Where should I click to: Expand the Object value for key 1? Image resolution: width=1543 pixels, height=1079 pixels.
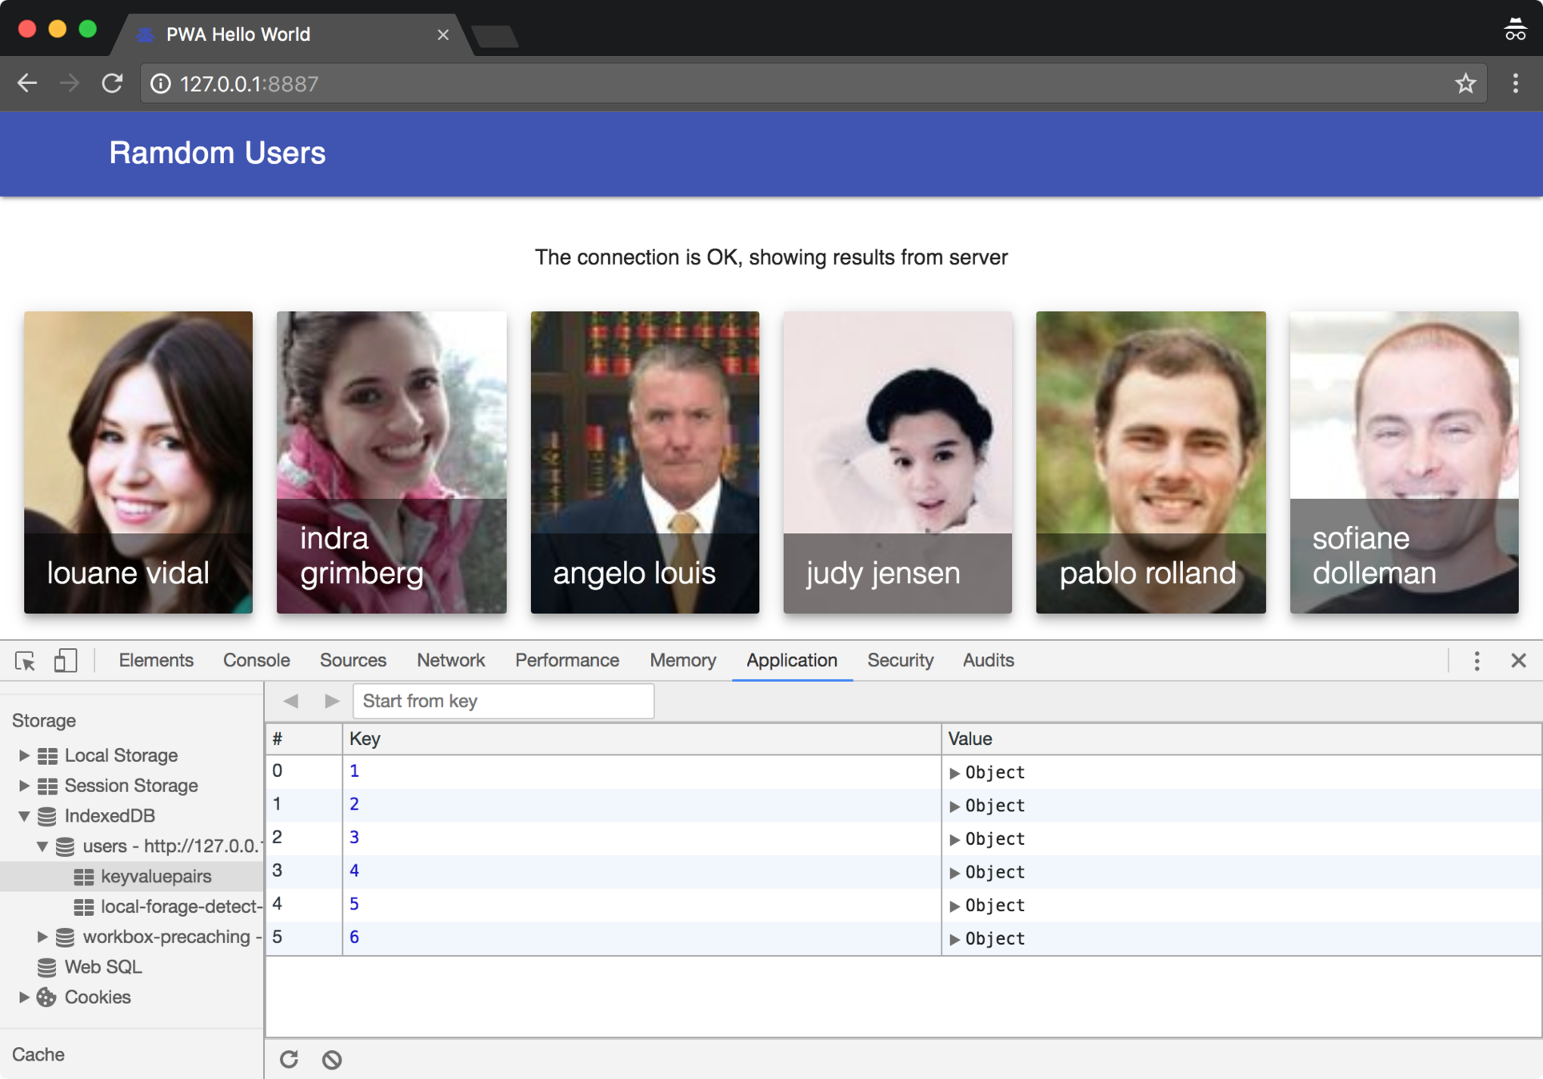coord(954,773)
